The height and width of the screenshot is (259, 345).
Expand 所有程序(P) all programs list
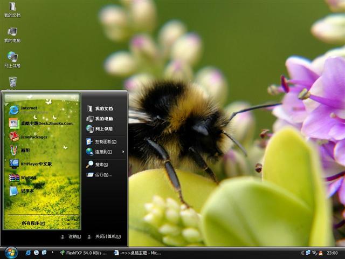(x=33, y=223)
